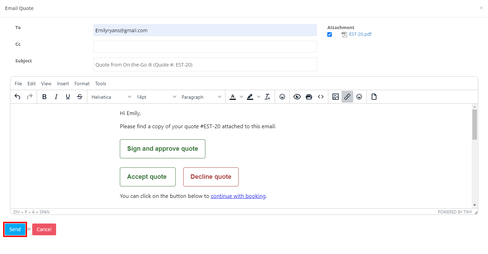Toggle italic formatting
The image size is (488, 254).
click(x=56, y=97)
